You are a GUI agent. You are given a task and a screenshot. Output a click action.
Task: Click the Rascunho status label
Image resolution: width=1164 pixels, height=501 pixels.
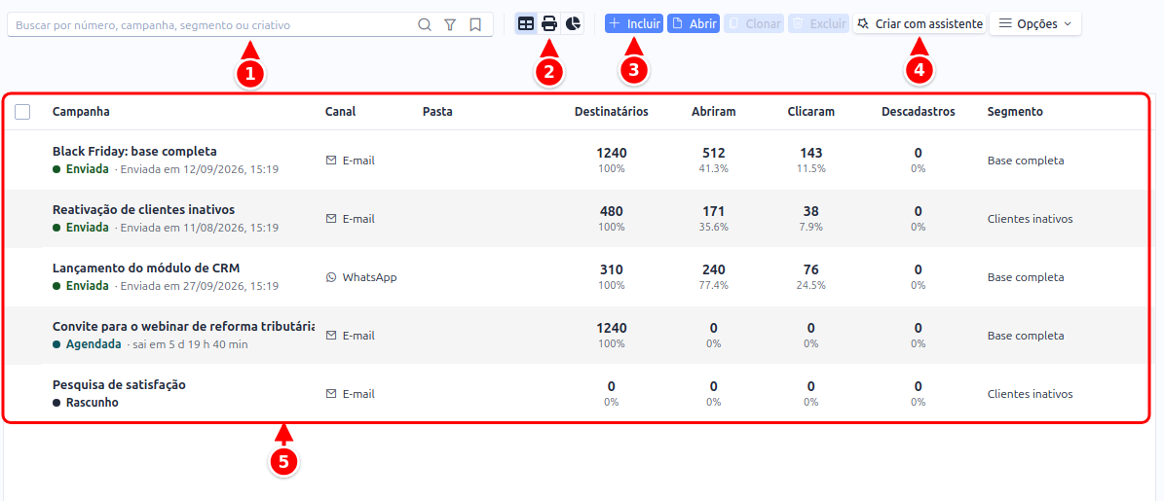93,403
